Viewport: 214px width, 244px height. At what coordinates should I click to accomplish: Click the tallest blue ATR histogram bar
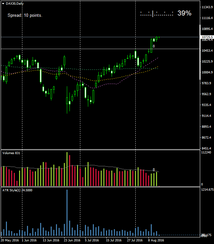coord(67,213)
